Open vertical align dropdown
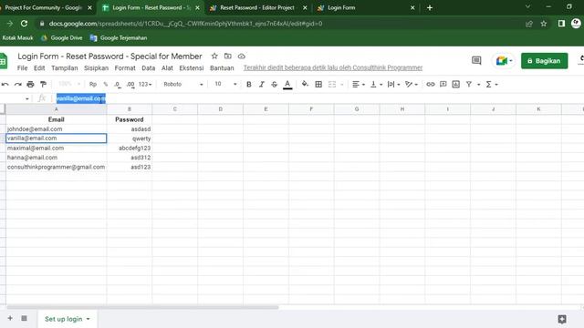 coord(376,85)
